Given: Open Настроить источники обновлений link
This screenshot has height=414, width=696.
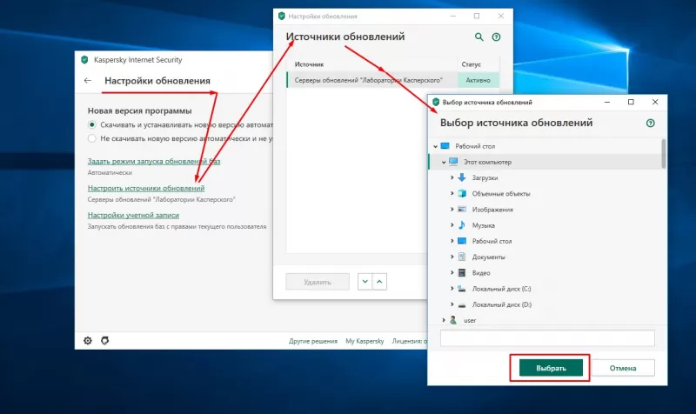Looking at the screenshot, I should tap(146, 188).
